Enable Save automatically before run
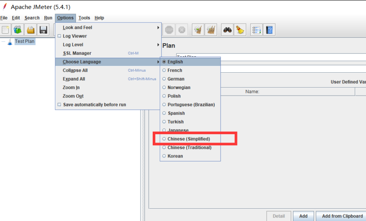The image size is (366, 221). click(59, 105)
